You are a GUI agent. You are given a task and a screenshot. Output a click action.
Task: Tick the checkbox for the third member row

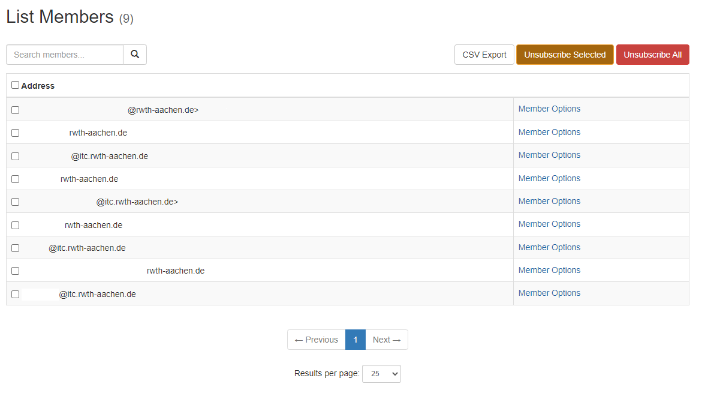click(16, 156)
